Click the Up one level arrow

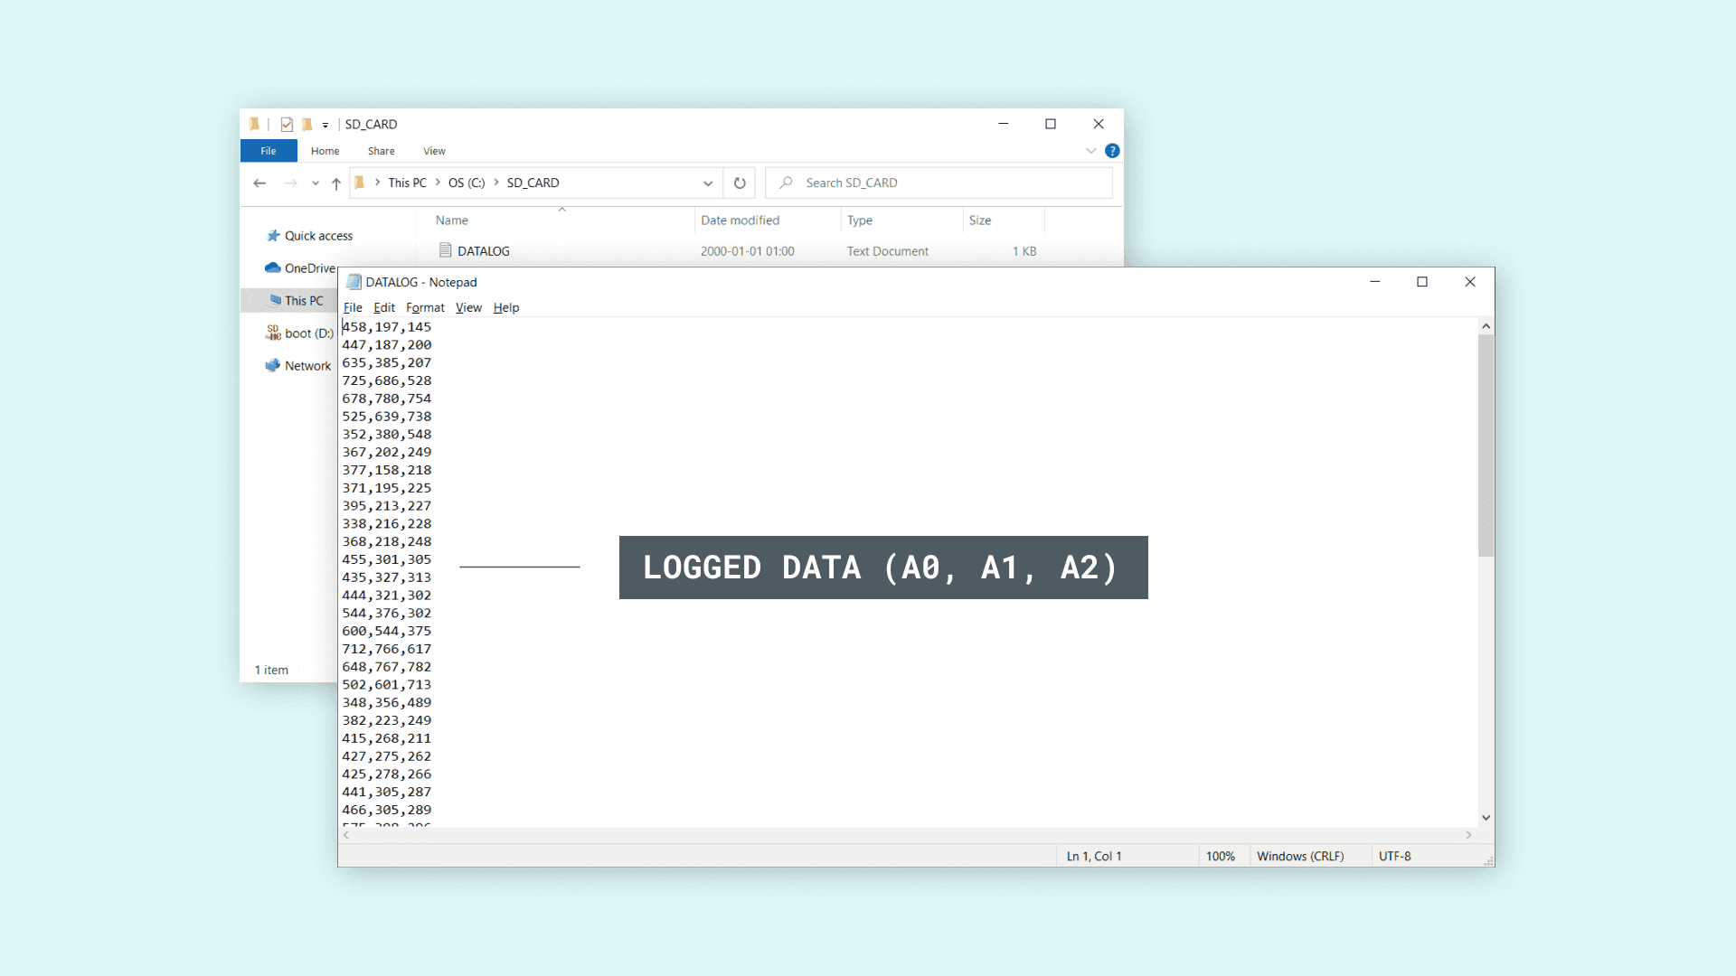click(336, 183)
